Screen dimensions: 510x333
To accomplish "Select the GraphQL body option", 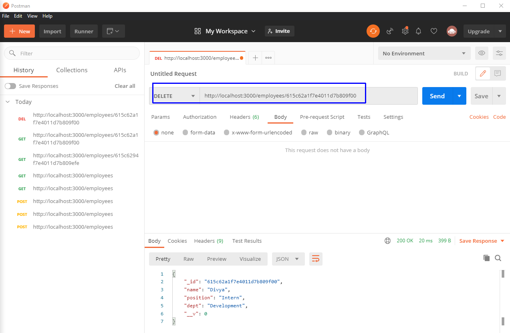I will click(362, 132).
